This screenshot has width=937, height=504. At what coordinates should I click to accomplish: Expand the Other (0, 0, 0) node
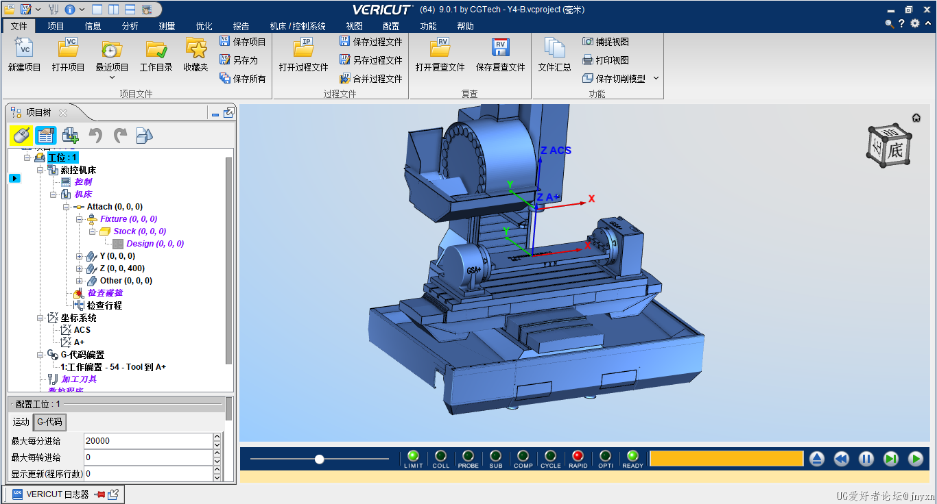click(x=80, y=281)
